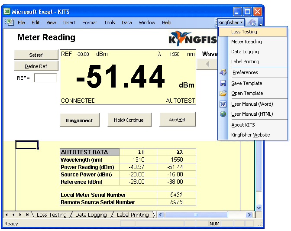Click the large -51.44 meter reading display

121,76
